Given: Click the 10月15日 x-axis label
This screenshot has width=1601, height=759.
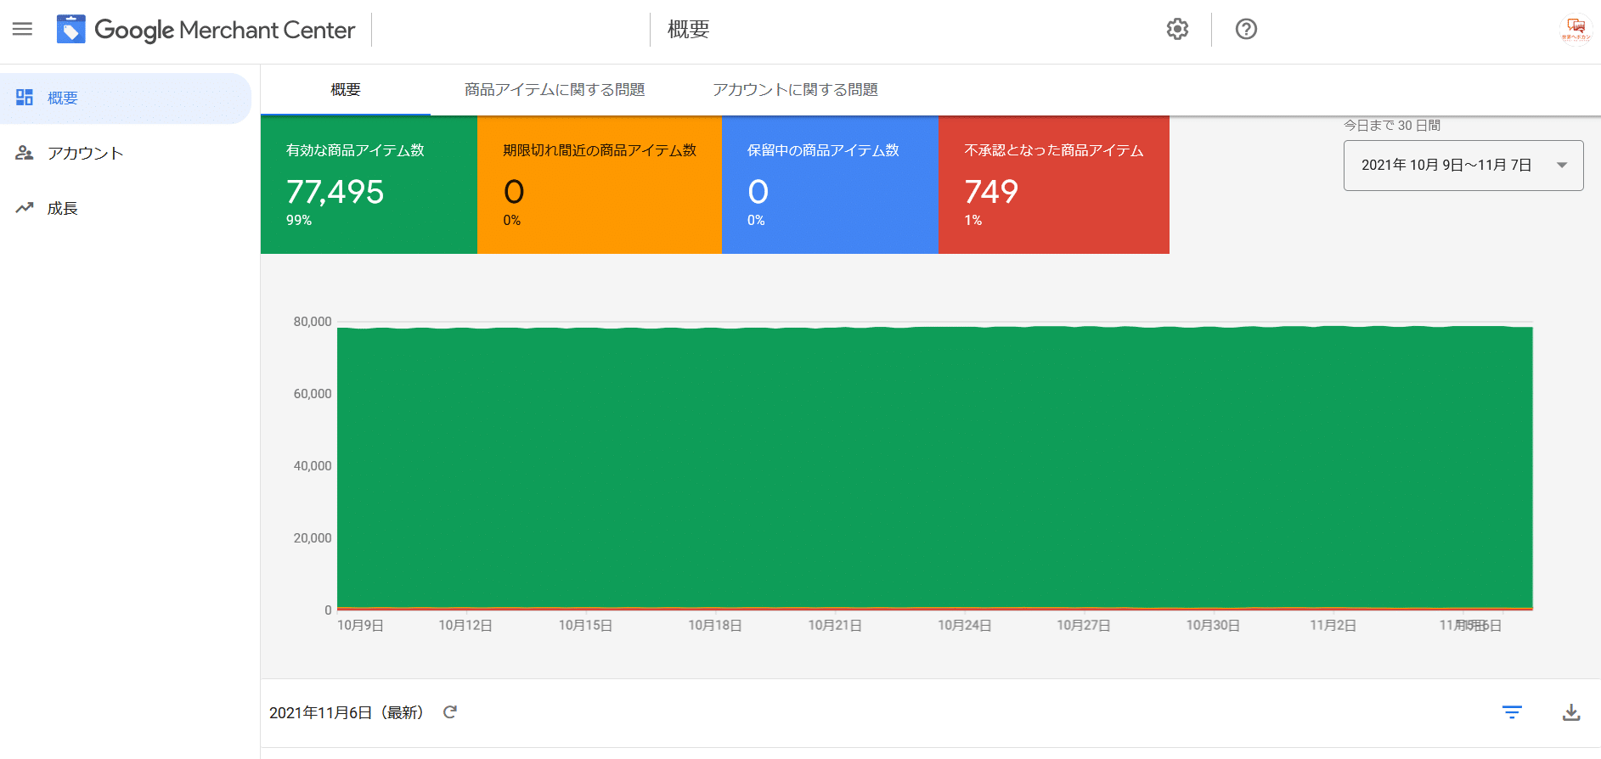Looking at the screenshot, I should [x=585, y=626].
